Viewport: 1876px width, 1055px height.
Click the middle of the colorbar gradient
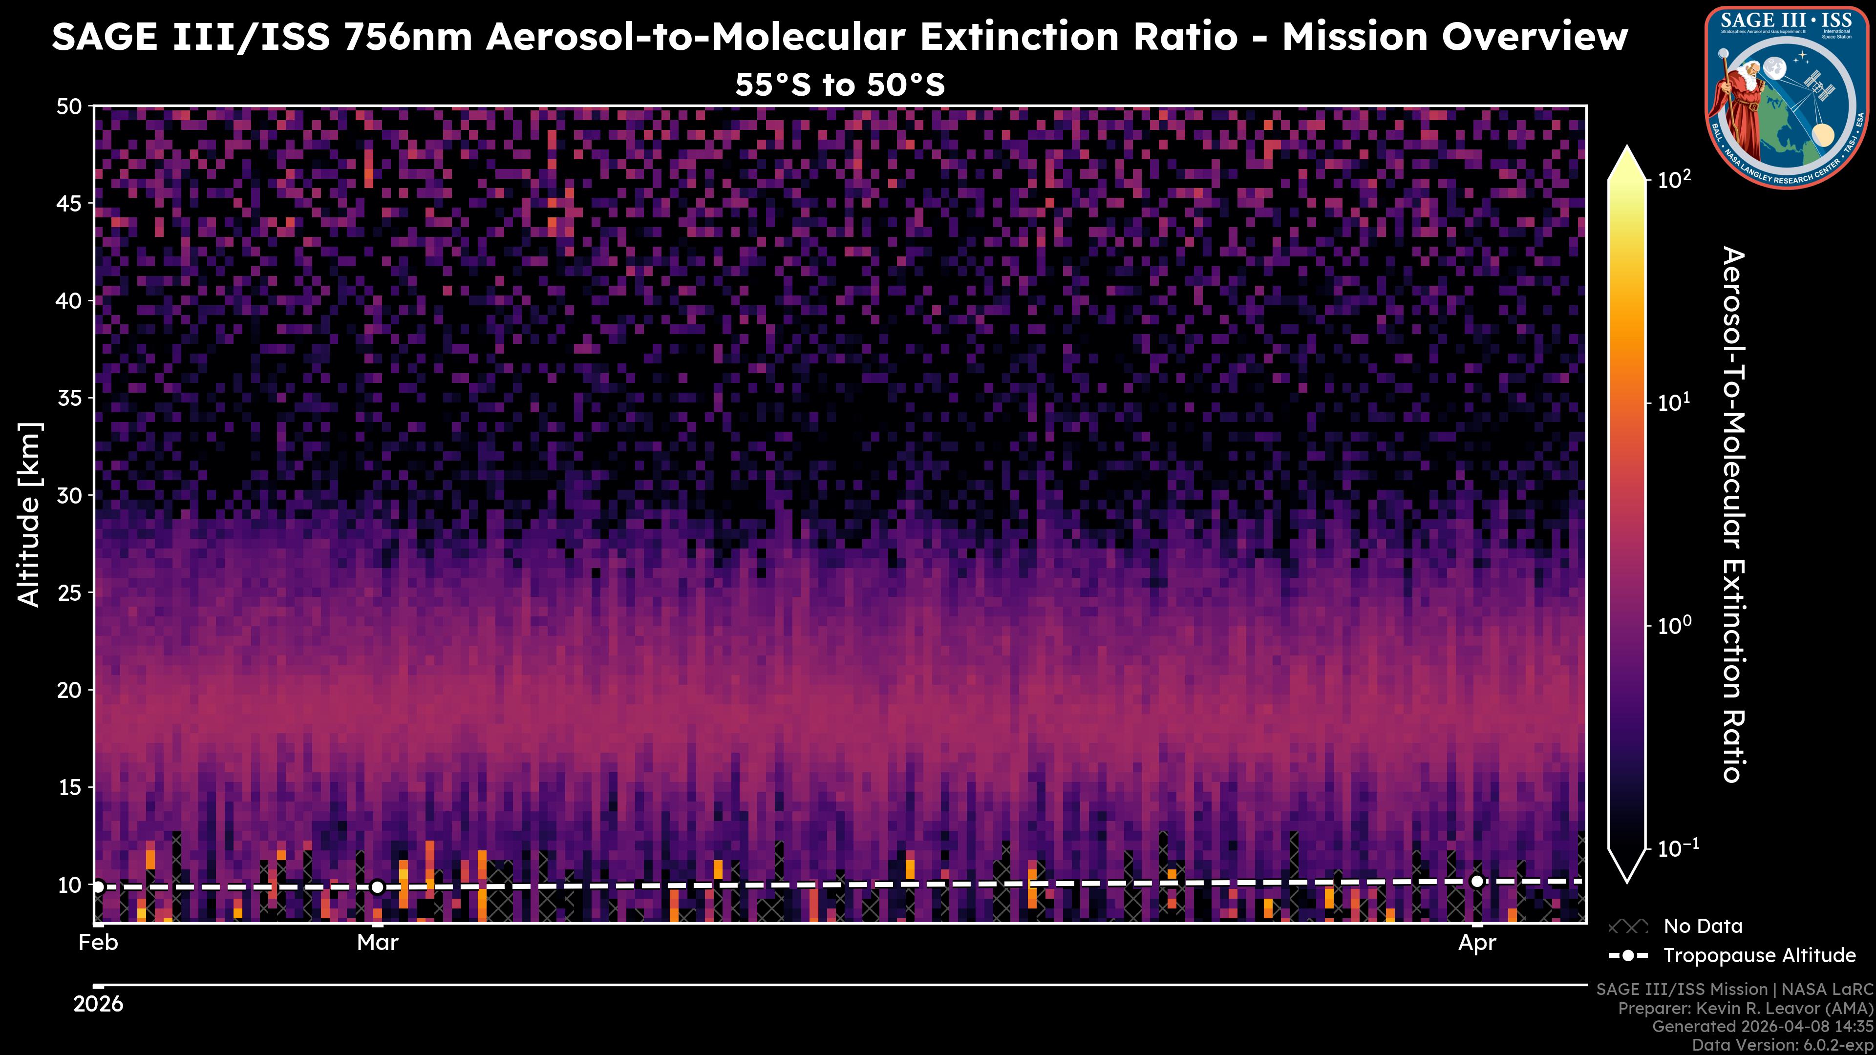pos(1628,513)
